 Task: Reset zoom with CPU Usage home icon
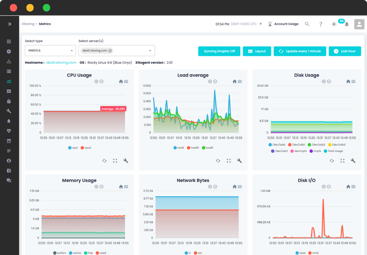click(x=121, y=82)
